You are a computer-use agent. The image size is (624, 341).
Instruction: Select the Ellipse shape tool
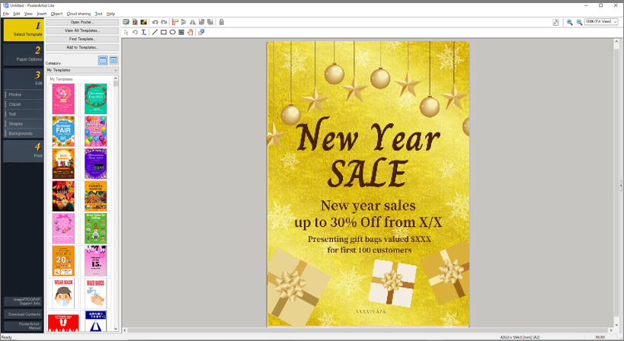click(x=172, y=33)
